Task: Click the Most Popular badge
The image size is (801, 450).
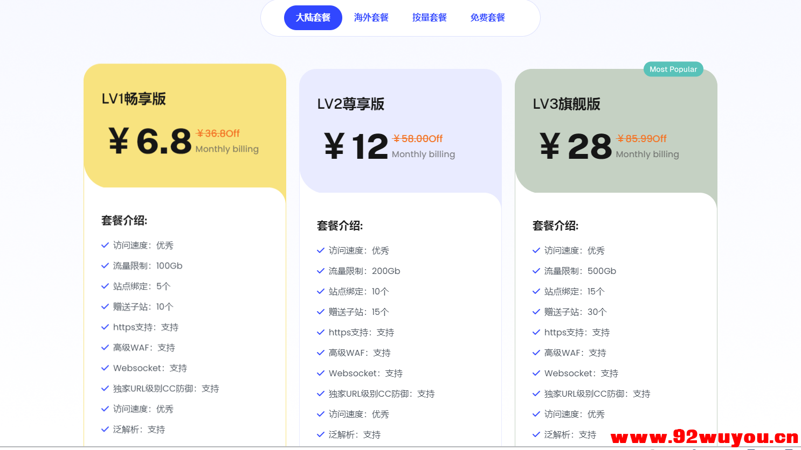Action: pos(673,69)
